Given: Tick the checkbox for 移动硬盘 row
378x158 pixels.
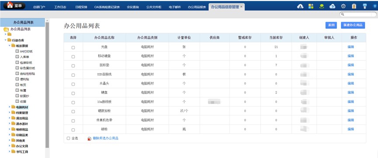Looking at the screenshot, I should point(73,57).
